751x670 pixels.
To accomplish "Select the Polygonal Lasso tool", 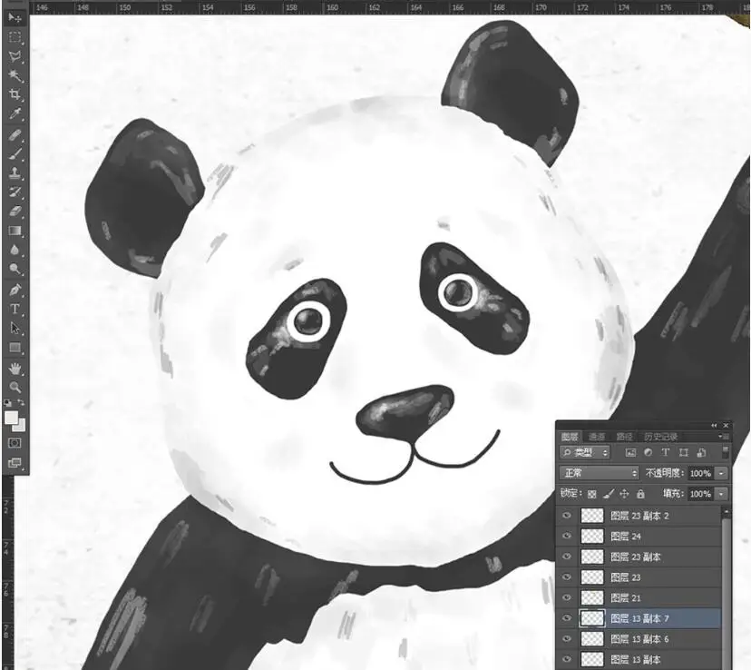I will tap(15, 56).
